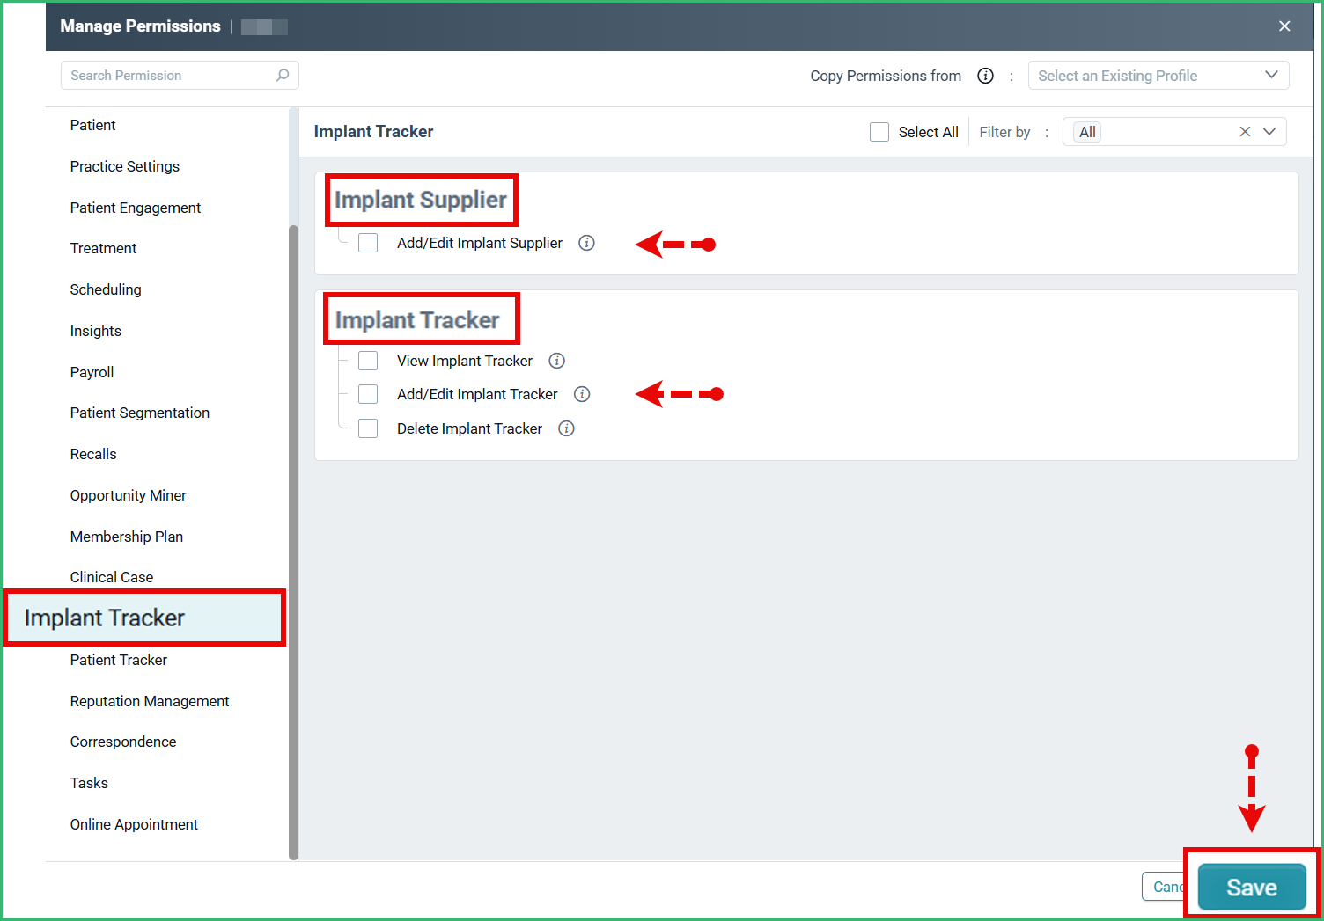Image resolution: width=1324 pixels, height=921 pixels.
Task: Open info icon next to Copy Permissions from
Action: tap(985, 76)
